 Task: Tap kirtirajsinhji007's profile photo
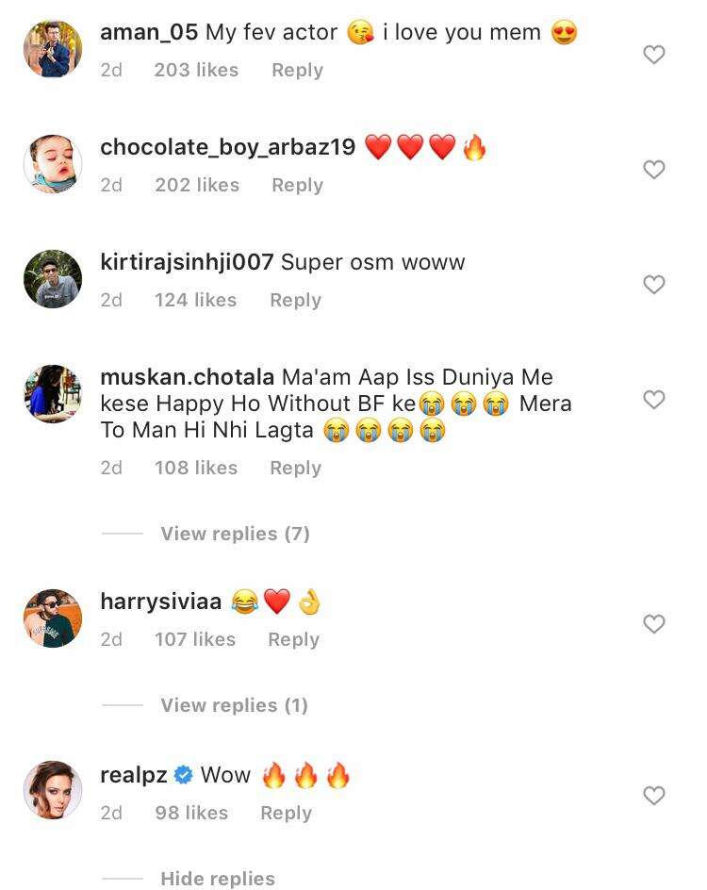tap(53, 279)
